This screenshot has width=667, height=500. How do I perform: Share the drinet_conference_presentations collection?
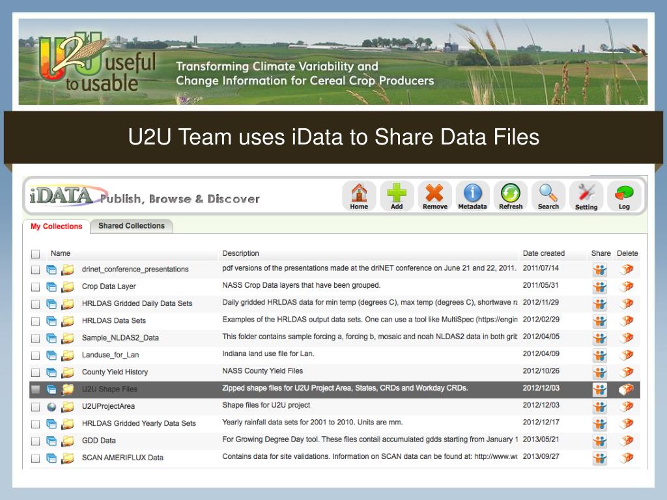(600, 270)
